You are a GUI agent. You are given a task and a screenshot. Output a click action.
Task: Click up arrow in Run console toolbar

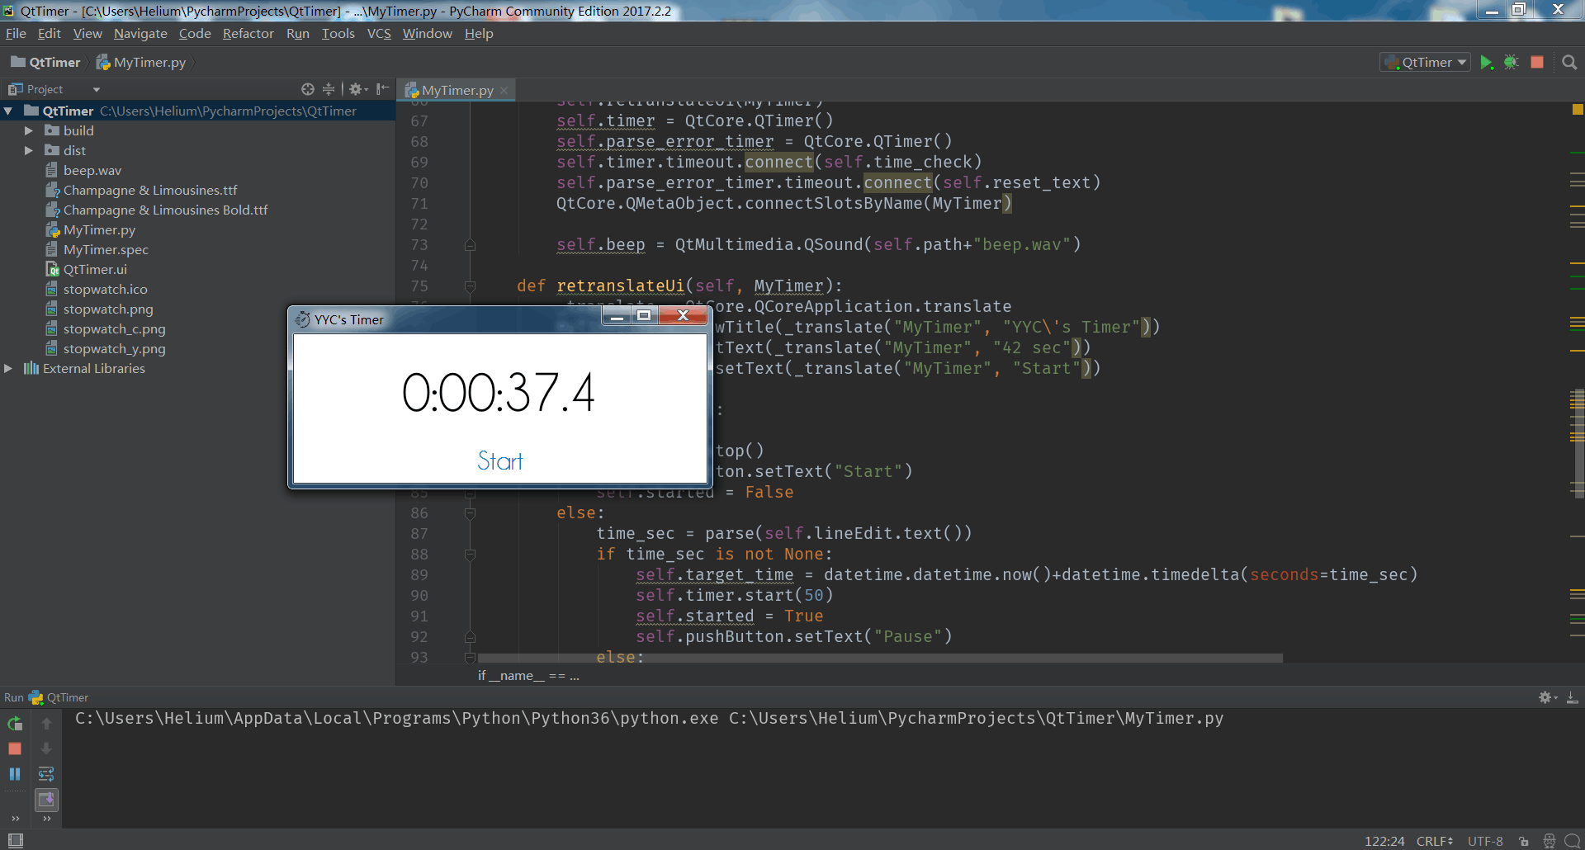(x=46, y=724)
